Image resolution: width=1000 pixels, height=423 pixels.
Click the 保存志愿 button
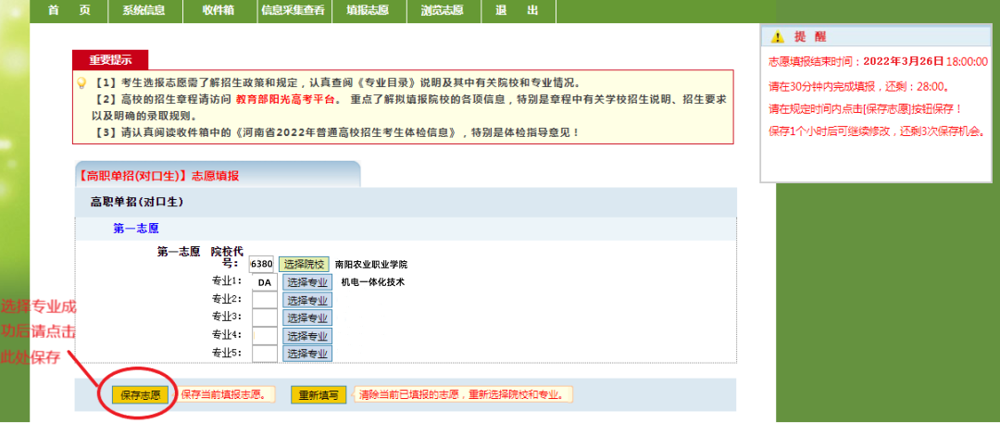point(141,395)
